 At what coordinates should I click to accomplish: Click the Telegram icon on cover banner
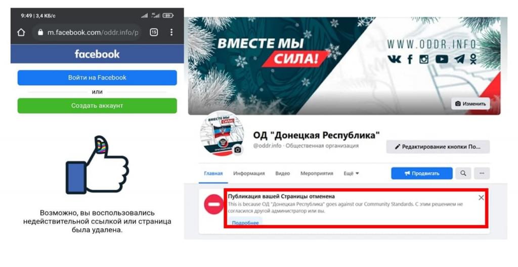[459, 60]
